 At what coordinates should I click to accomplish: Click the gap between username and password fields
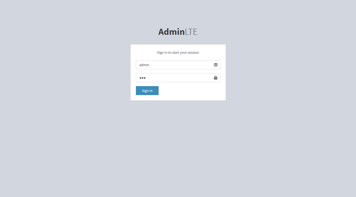178,71
